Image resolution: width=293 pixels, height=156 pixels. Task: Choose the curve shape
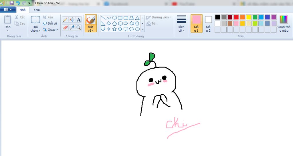(109, 18)
